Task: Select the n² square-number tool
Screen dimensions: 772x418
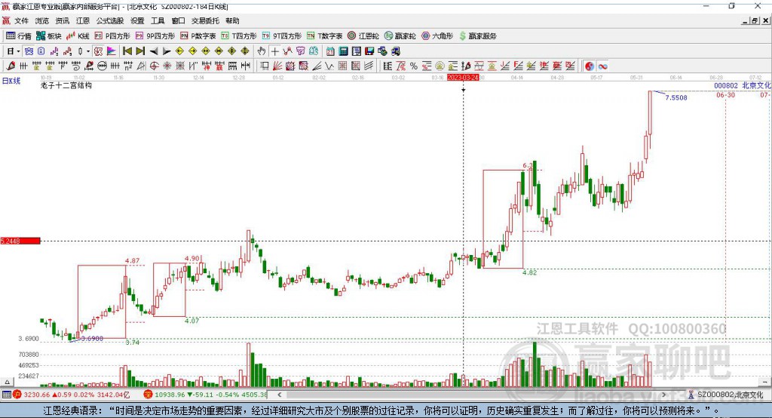Action: 128,66
